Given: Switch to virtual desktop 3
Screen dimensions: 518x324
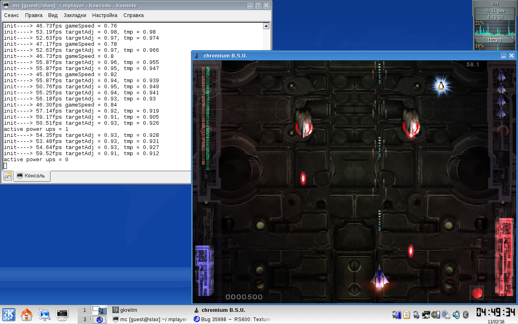Looking at the screenshot, I should coord(85,320).
